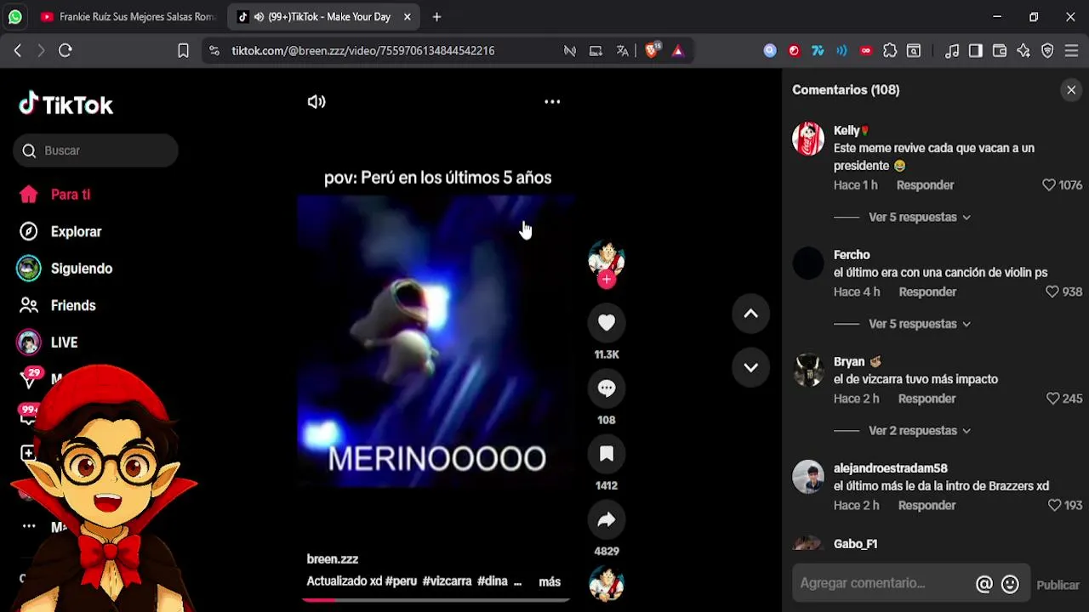Screen dimensions: 1089x612
Task: Share the video with arrow icon
Action: tap(607, 519)
